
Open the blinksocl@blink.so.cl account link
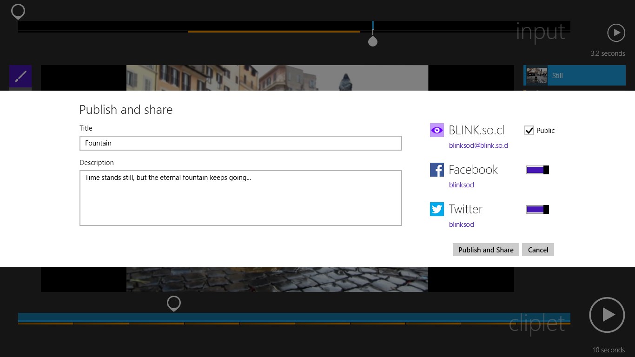[x=478, y=145]
